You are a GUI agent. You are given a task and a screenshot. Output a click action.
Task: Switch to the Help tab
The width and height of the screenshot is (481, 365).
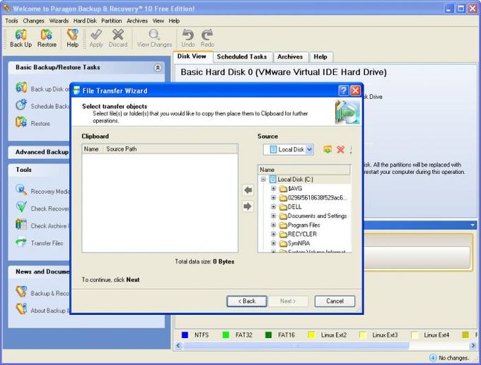tap(320, 57)
